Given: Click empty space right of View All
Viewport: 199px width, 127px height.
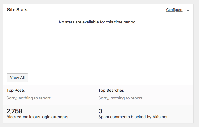Looking at the screenshot, I should point(110,78).
